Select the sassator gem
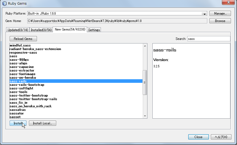The width and height of the screenshot is (237, 145). 76,113
